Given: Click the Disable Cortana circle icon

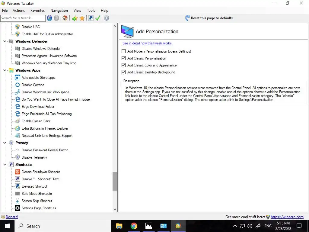Looking at the screenshot, I should 18,85.
